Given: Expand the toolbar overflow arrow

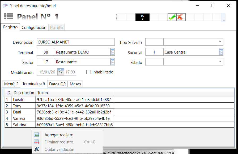Looking at the screenshot, I should pos(224,20).
